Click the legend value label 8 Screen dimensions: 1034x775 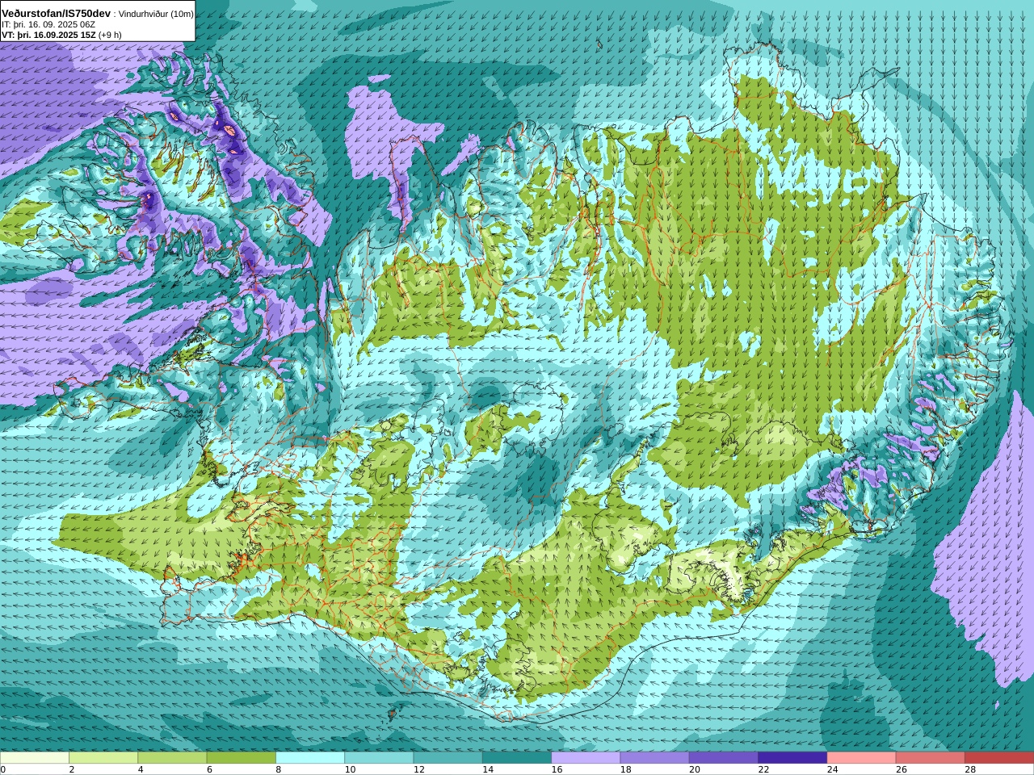point(279,769)
